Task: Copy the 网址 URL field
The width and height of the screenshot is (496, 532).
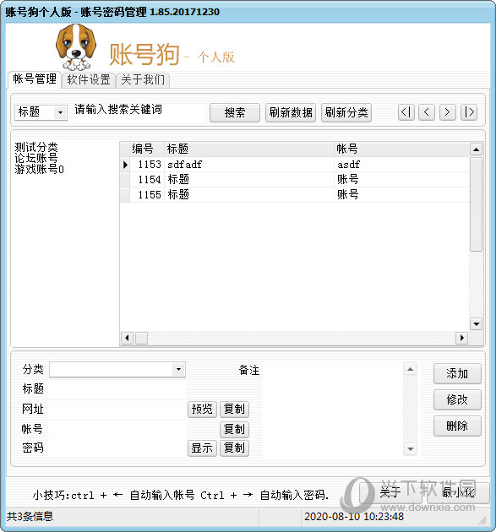Action: [x=234, y=410]
